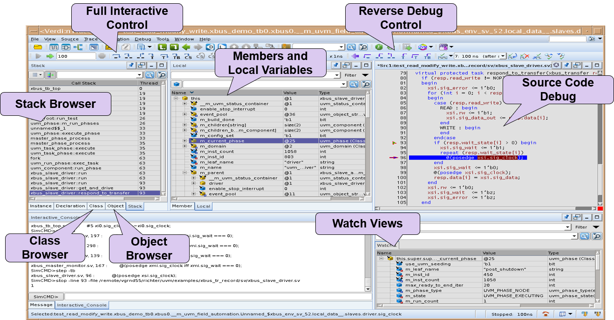The height and width of the screenshot is (320, 614).
Task: Open the checkpoint '7: 100 ns' dropdown
Action: [503, 56]
